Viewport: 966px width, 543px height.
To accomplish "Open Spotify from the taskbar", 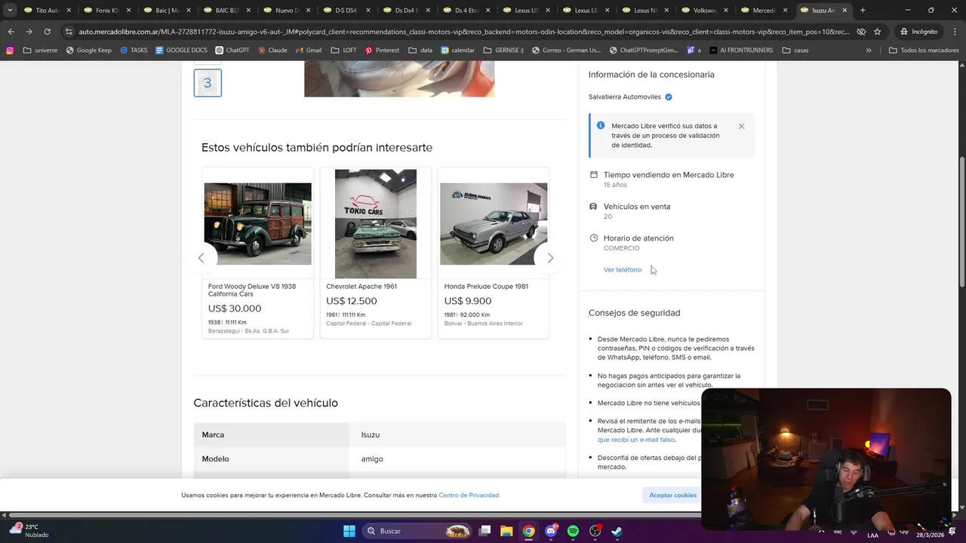I will click(573, 531).
